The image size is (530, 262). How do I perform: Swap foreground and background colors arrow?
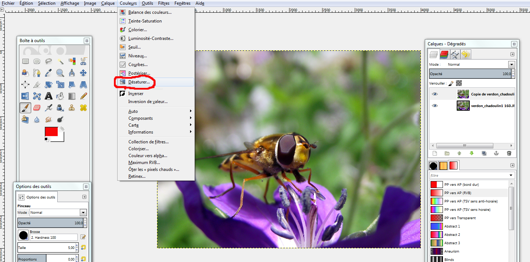62,128
